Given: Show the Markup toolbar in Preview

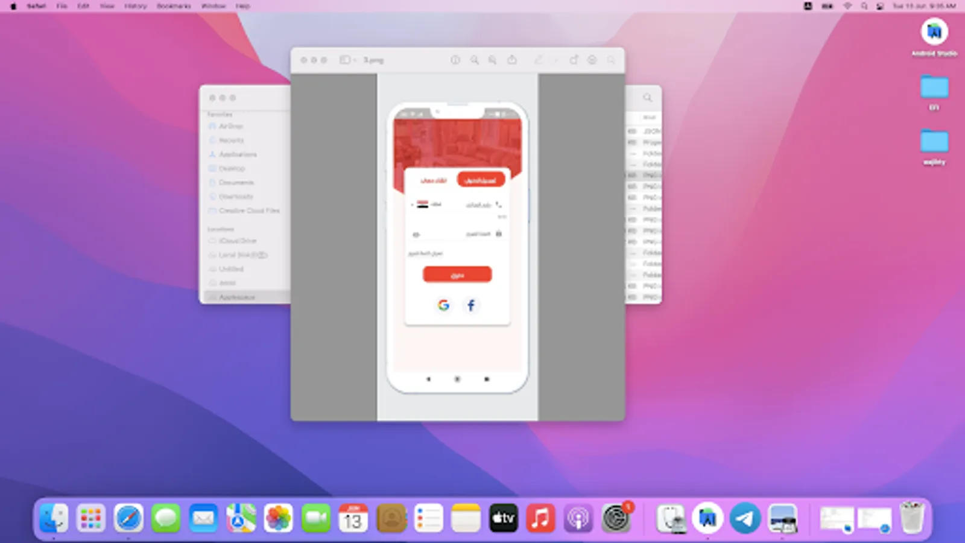Looking at the screenshot, I should tap(592, 60).
